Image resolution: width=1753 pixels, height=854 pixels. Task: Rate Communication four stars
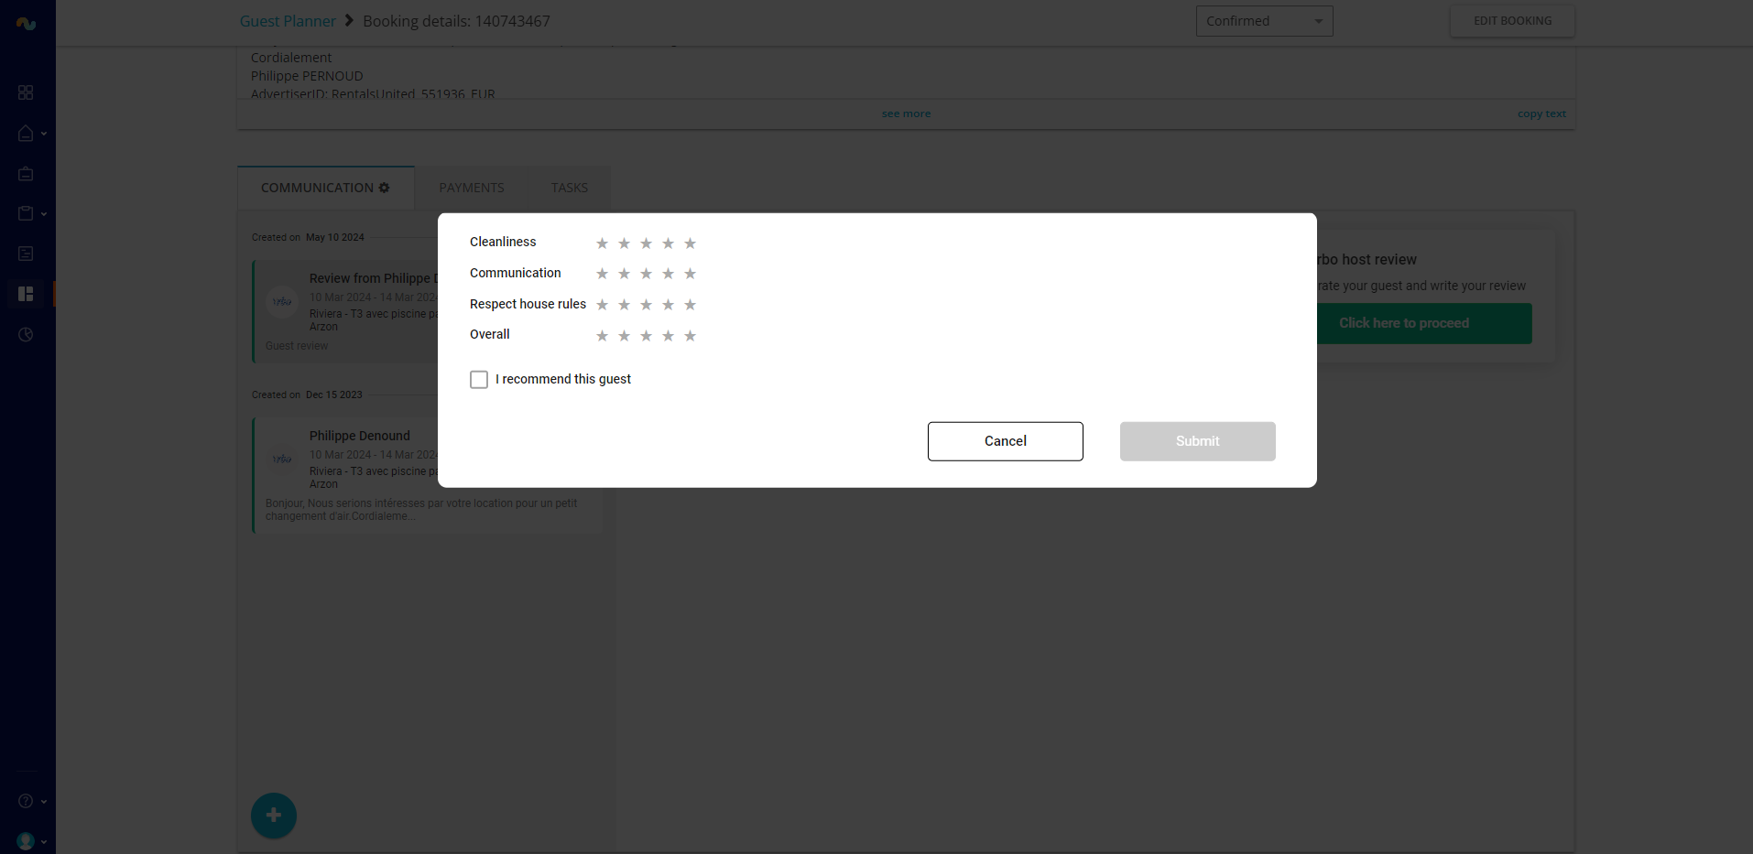(668, 274)
